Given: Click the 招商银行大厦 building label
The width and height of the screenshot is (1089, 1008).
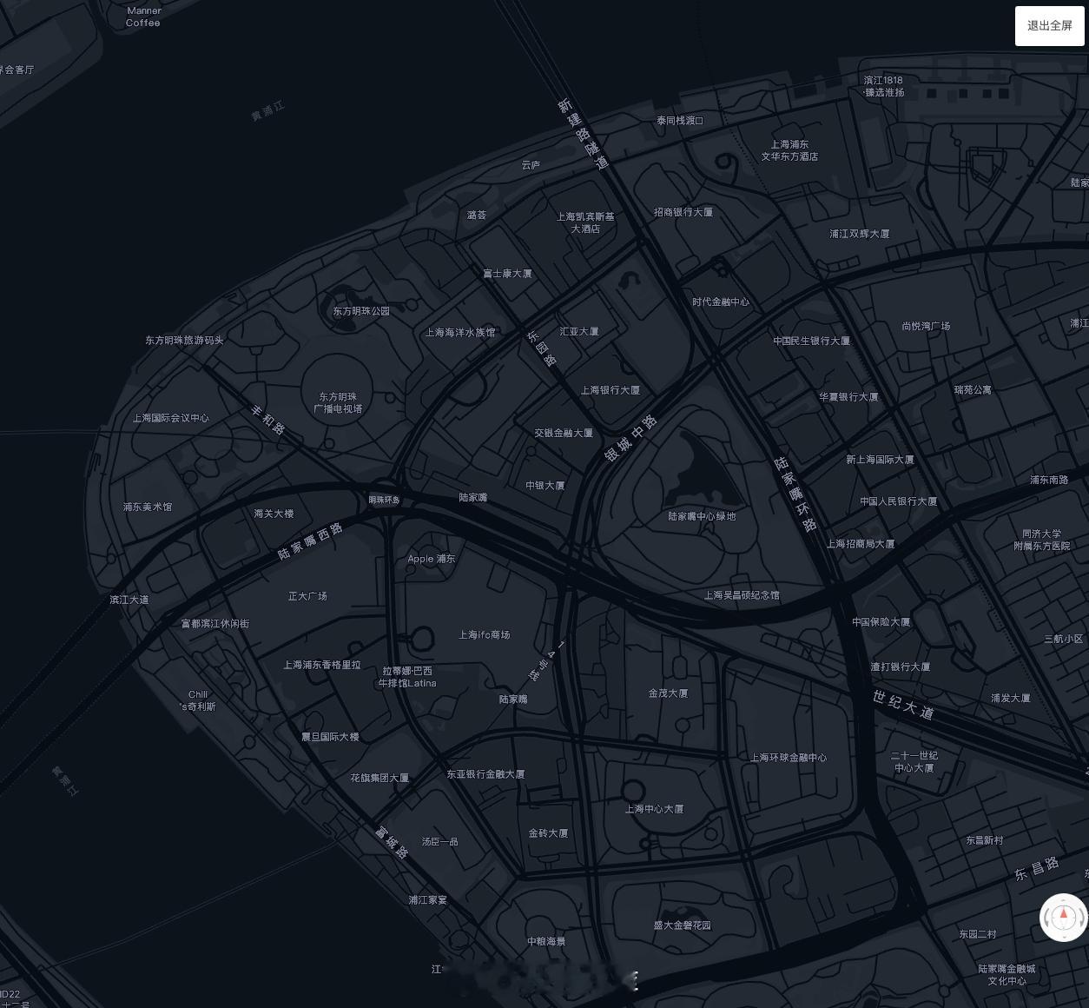Looking at the screenshot, I should pos(683,212).
